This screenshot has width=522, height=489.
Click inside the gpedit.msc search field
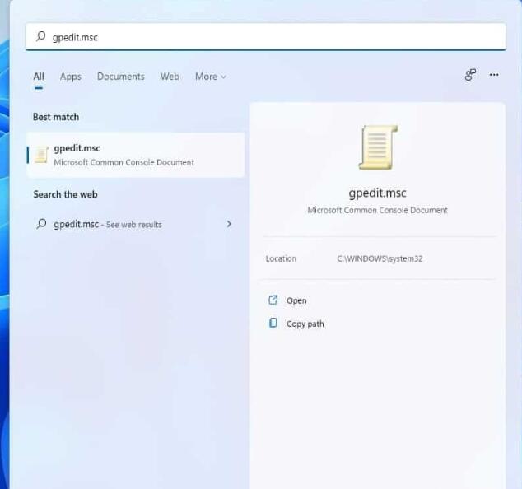266,36
